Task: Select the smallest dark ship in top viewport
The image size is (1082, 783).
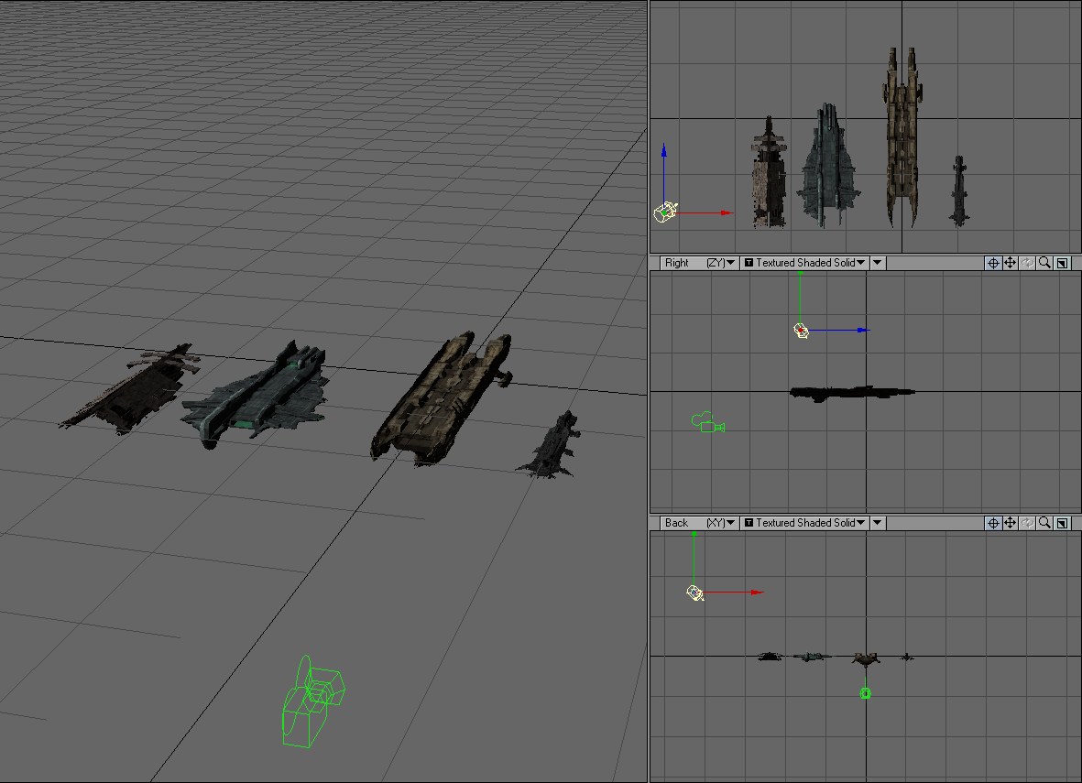Action: click(x=959, y=191)
